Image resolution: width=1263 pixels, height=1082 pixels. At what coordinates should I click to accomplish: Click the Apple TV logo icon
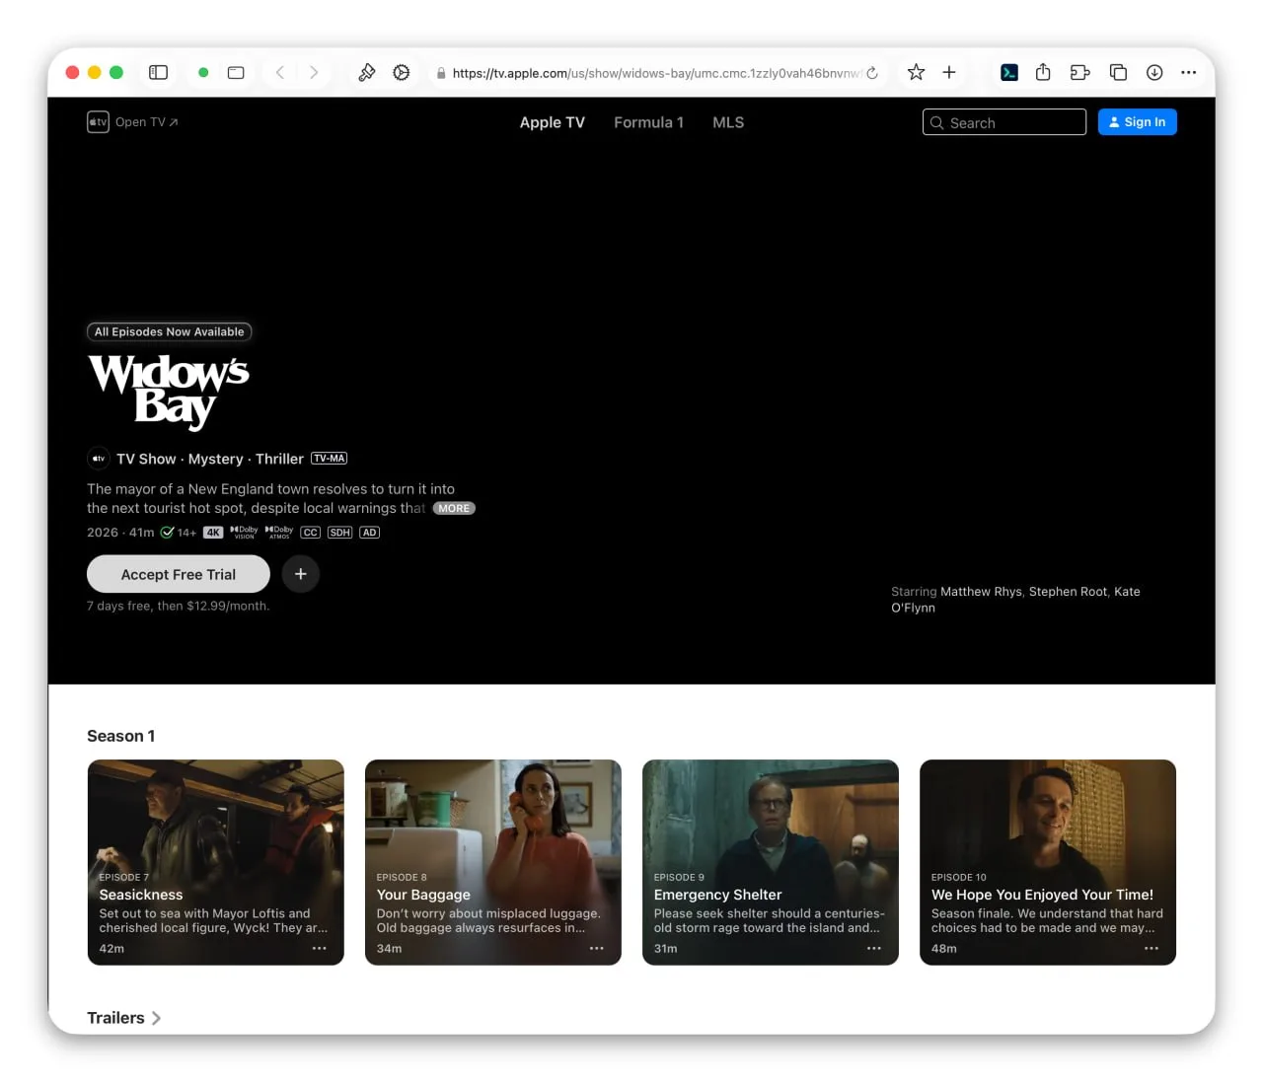pyautogui.click(x=98, y=122)
